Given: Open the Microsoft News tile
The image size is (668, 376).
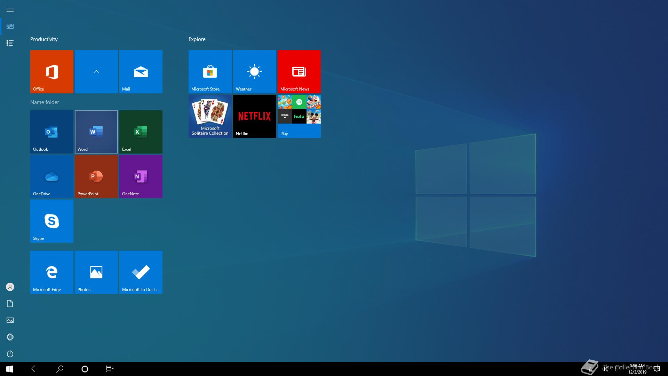Looking at the screenshot, I should coord(299,71).
